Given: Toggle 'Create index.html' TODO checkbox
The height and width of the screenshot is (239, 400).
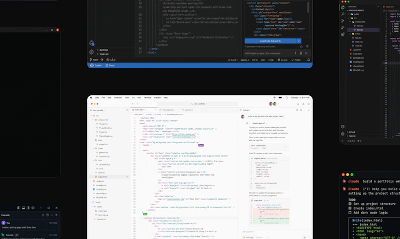Looking at the screenshot, I should (x=350, y=208).
